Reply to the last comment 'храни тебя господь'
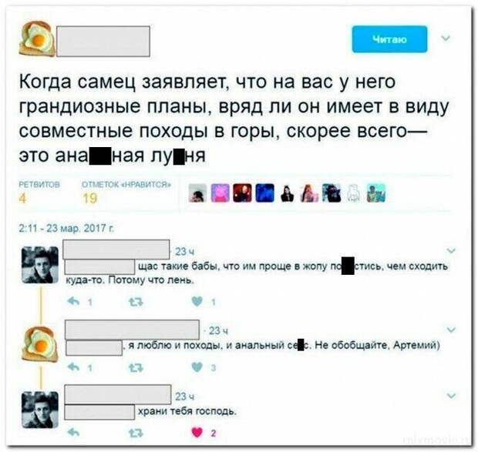This screenshot has height=452, width=478. pyautogui.click(x=73, y=433)
